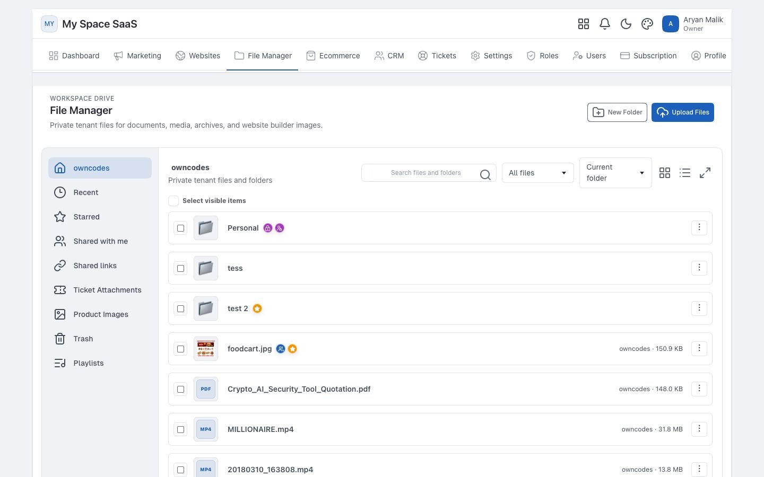Open Trash in sidebar
The image size is (764, 477).
point(100,339)
